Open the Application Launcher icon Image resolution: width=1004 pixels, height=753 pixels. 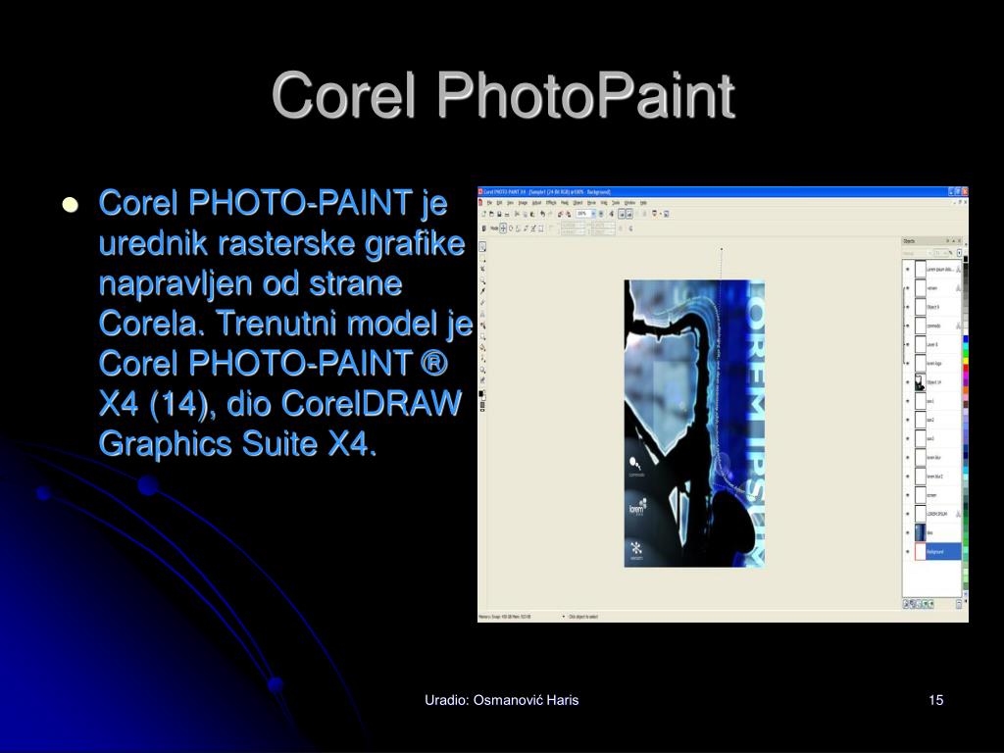[x=654, y=214]
